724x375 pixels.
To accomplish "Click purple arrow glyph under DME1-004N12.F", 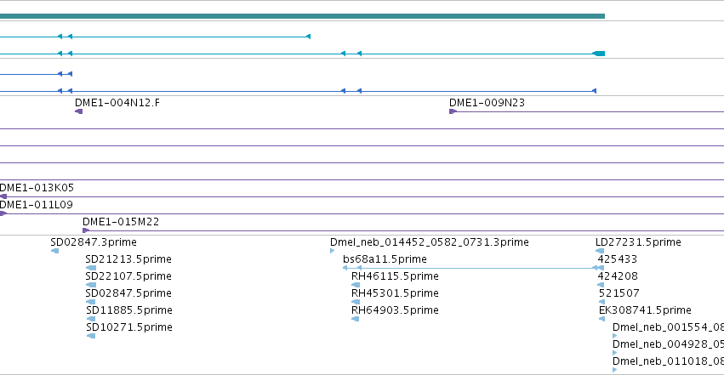I will point(79,111).
